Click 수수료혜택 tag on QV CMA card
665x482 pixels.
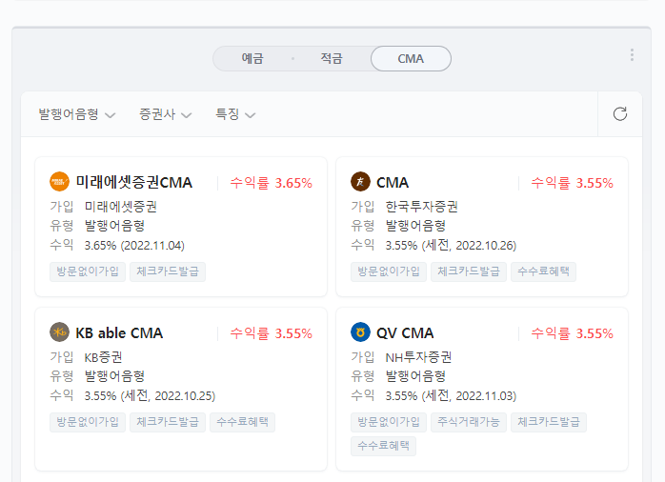[383, 446]
